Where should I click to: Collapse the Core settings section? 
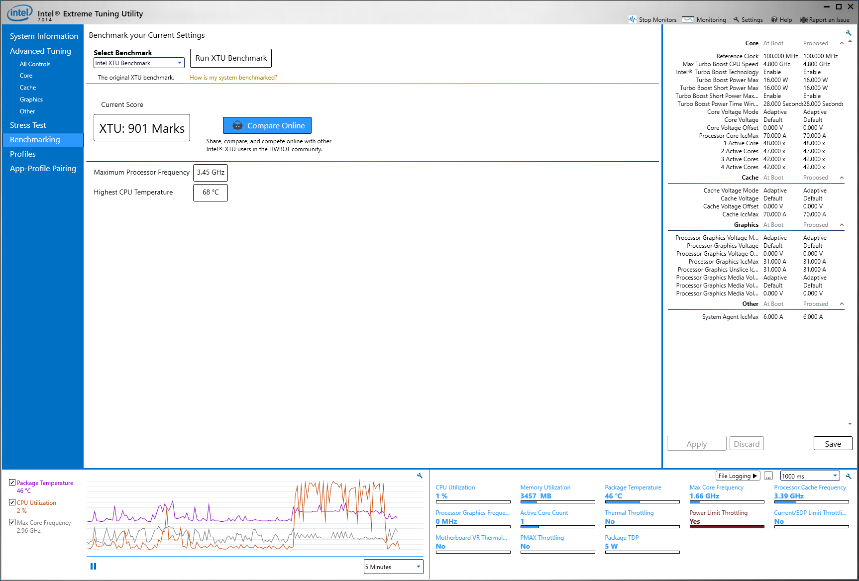[x=842, y=43]
